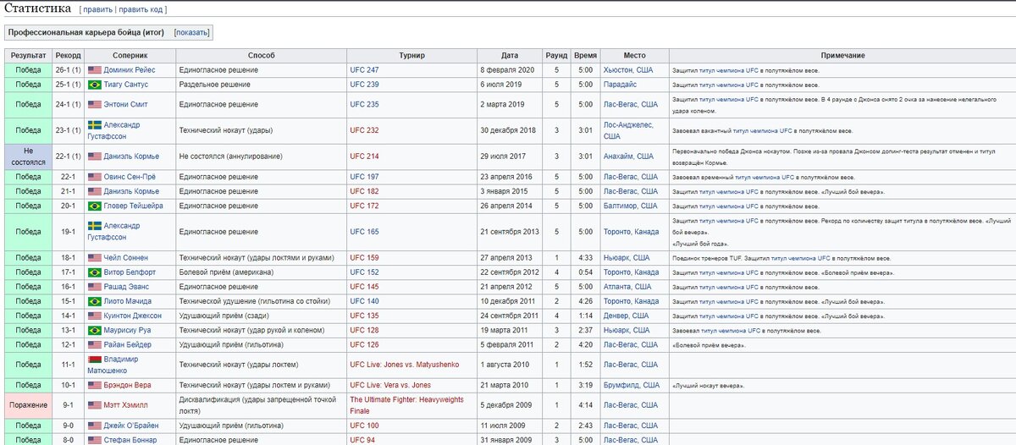Click US flag in the UFC 182 row
Image resolution: width=1016 pixels, height=445 pixels.
[95, 191]
